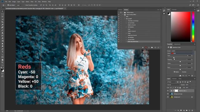Click the red Record button in Actions panel
The image size is (200, 112).
146,48
